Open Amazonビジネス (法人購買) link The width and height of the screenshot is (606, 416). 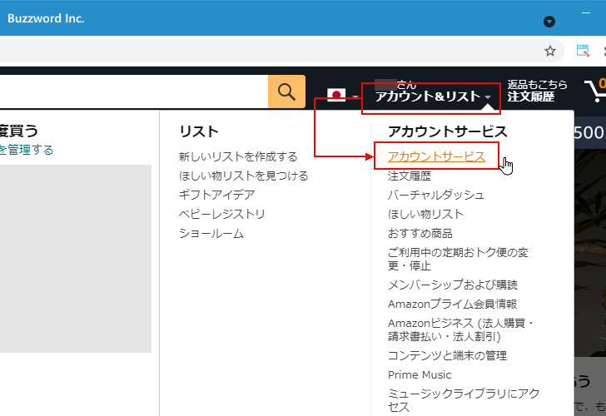pos(460,329)
